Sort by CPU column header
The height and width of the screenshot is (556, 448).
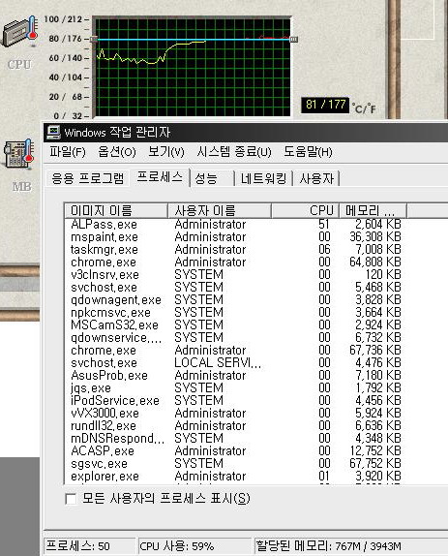point(305,210)
